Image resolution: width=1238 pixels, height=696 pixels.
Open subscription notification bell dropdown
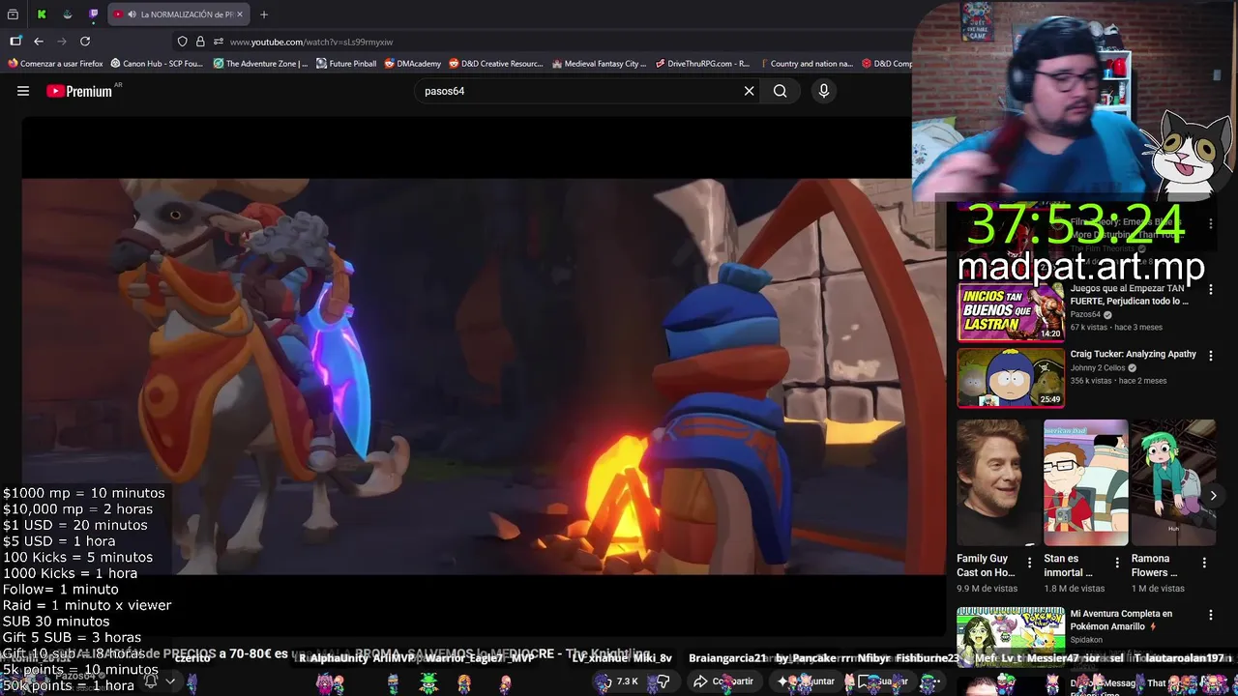coord(160,681)
